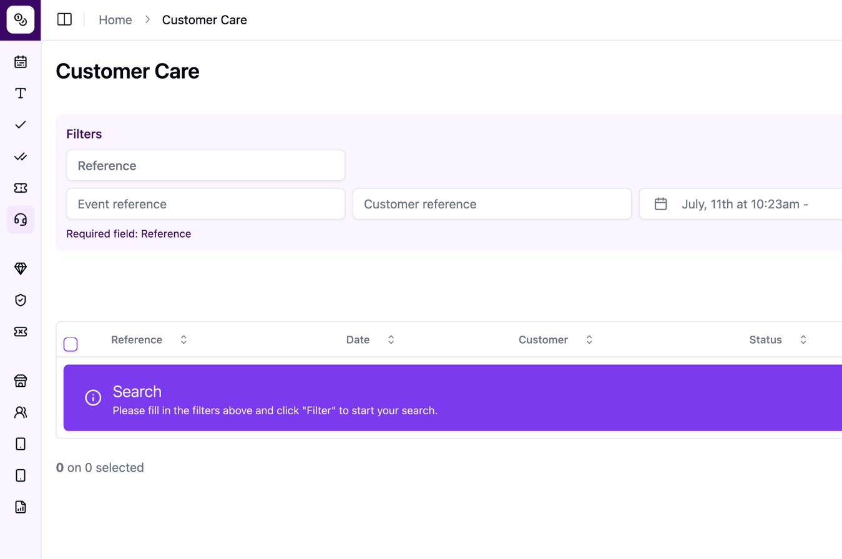Open the calendar events section in the sidebar

(20, 62)
